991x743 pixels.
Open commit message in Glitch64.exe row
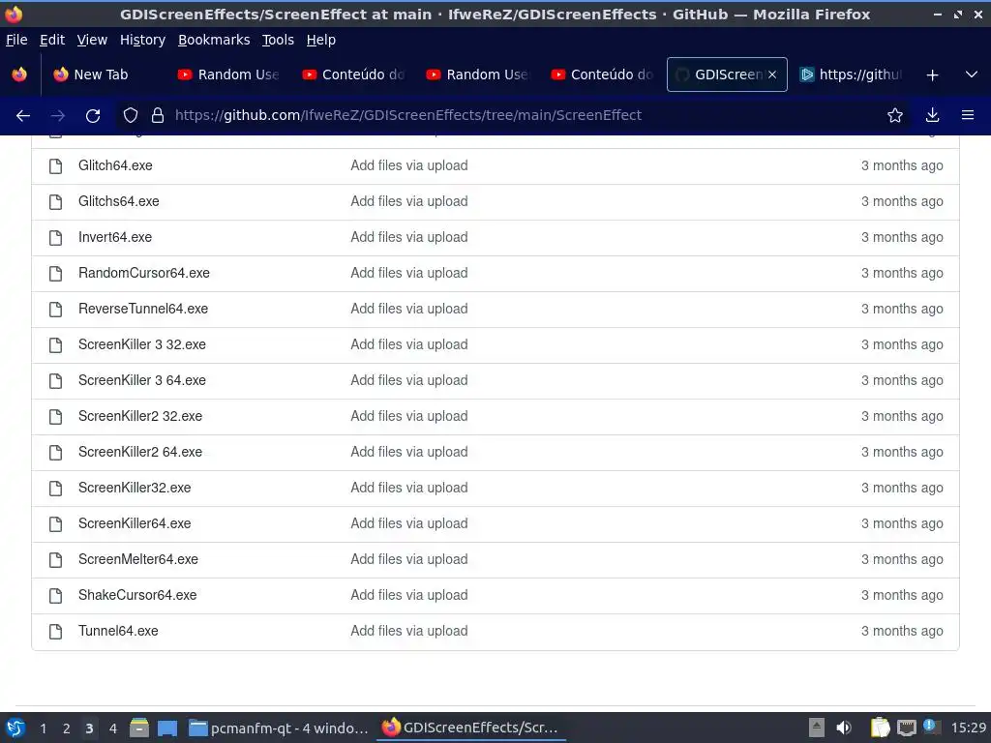pos(409,165)
